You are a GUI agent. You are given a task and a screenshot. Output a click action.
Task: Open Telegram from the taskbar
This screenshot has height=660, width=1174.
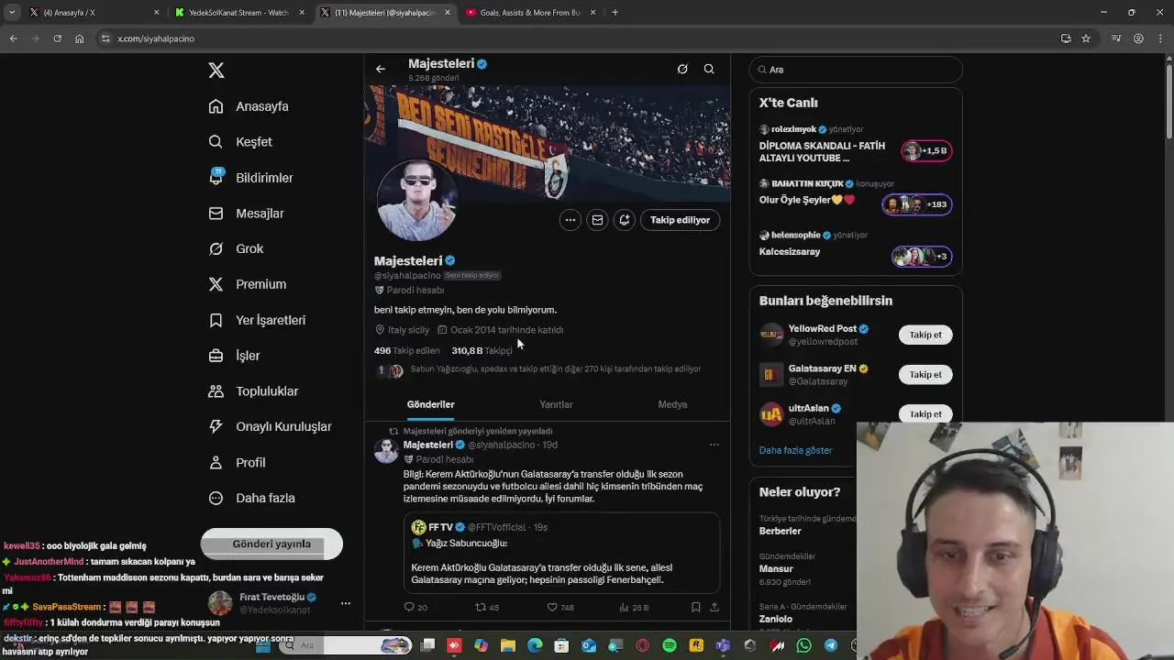(831, 645)
